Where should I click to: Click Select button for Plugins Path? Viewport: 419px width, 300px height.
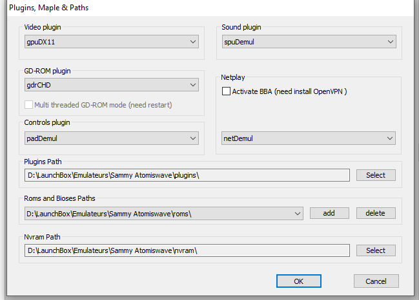click(376, 175)
